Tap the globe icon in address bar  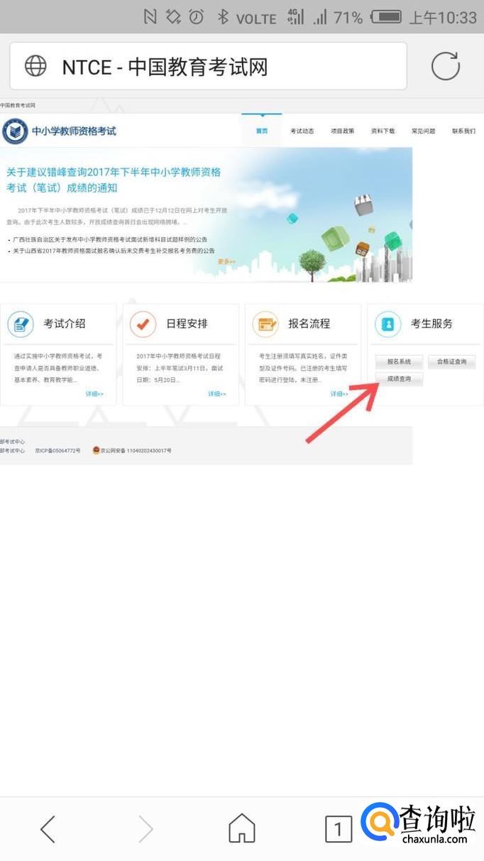(x=35, y=67)
